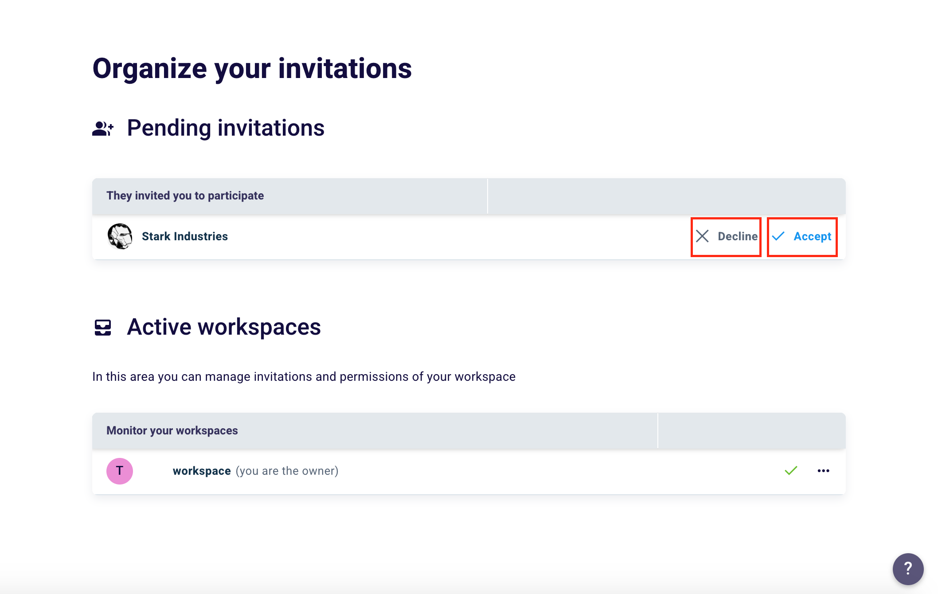The width and height of the screenshot is (938, 594).
Task: Click the pink T workspace avatar
Action: pyautogui.click(x=119, y=471)
